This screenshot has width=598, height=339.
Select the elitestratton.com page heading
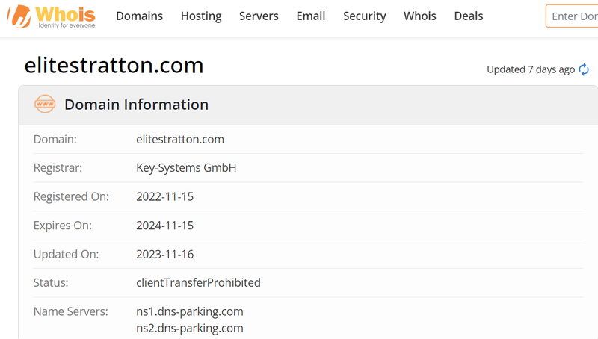pos(114,65)
